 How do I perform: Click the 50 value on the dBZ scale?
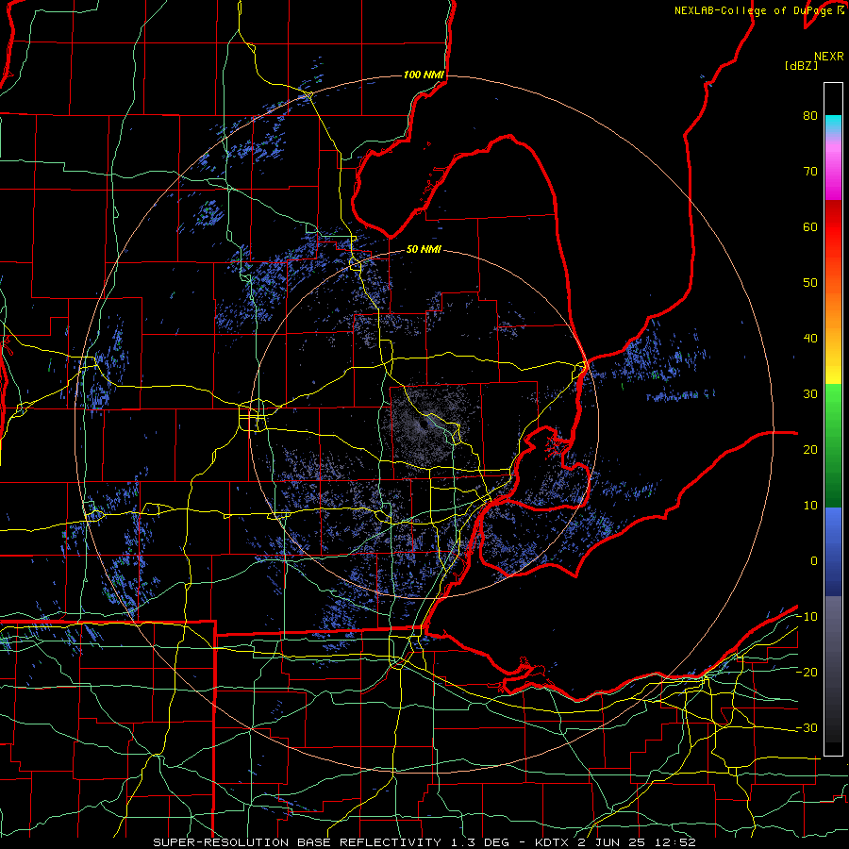point(810,283)
